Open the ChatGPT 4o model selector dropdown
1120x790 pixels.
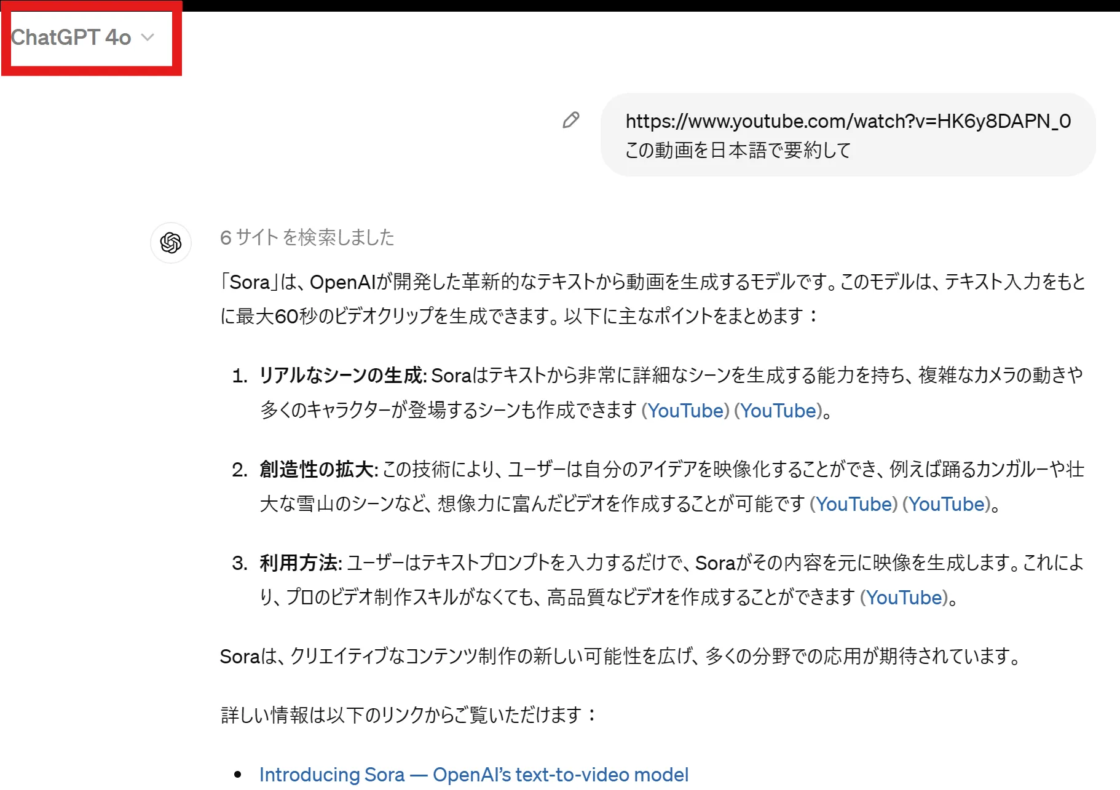[82, 38]
